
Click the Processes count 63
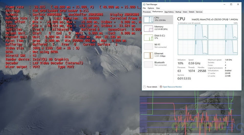coord(179,71)
